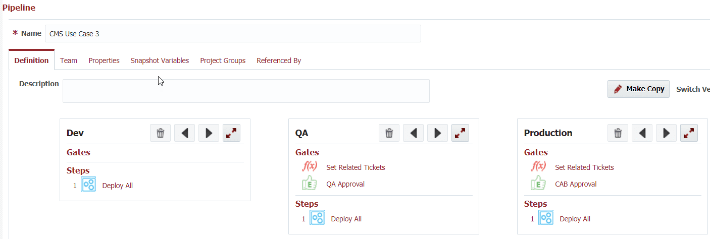Expand the Dev stage with red arrows icon

pos(232,133)
